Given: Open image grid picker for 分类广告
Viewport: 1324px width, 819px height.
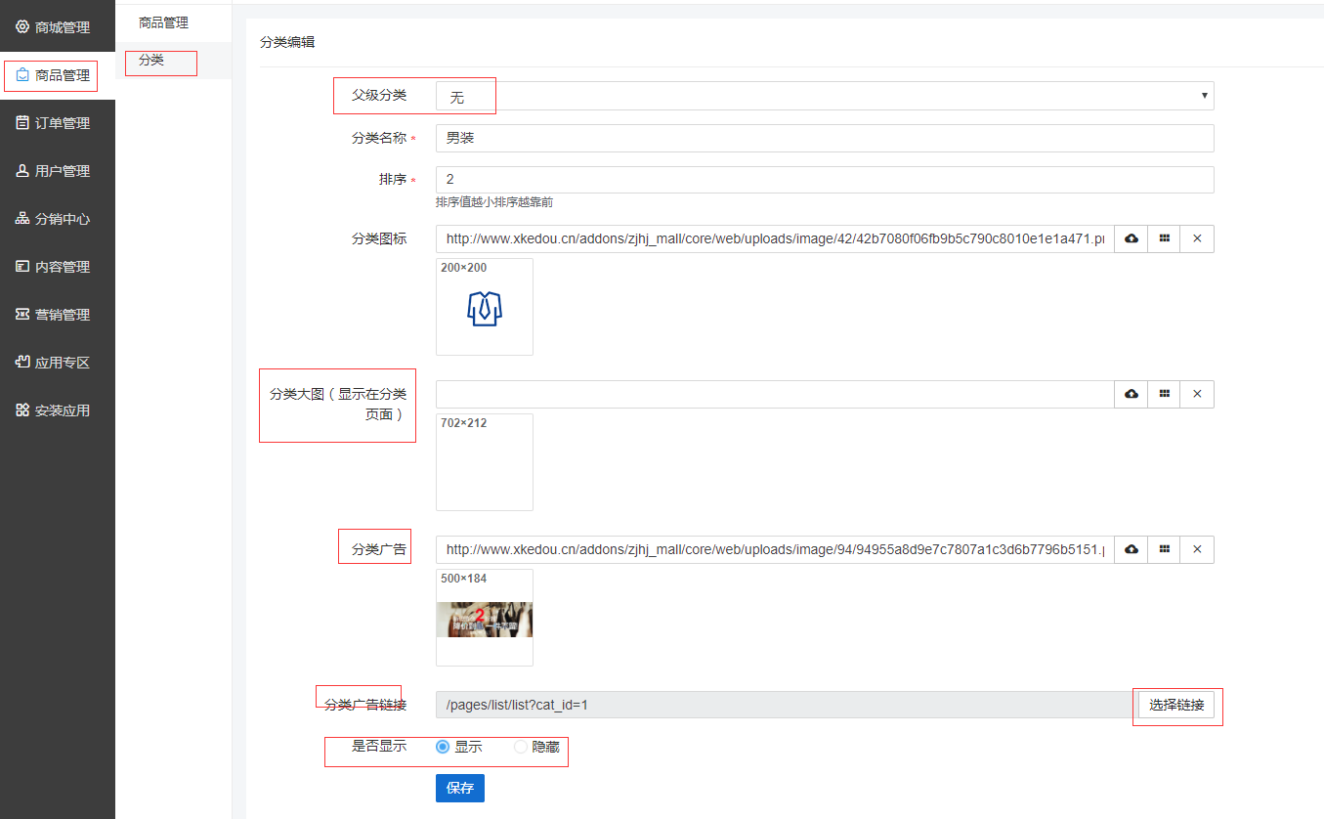Looking at the screenshot, I should (x=1164, y=549).
